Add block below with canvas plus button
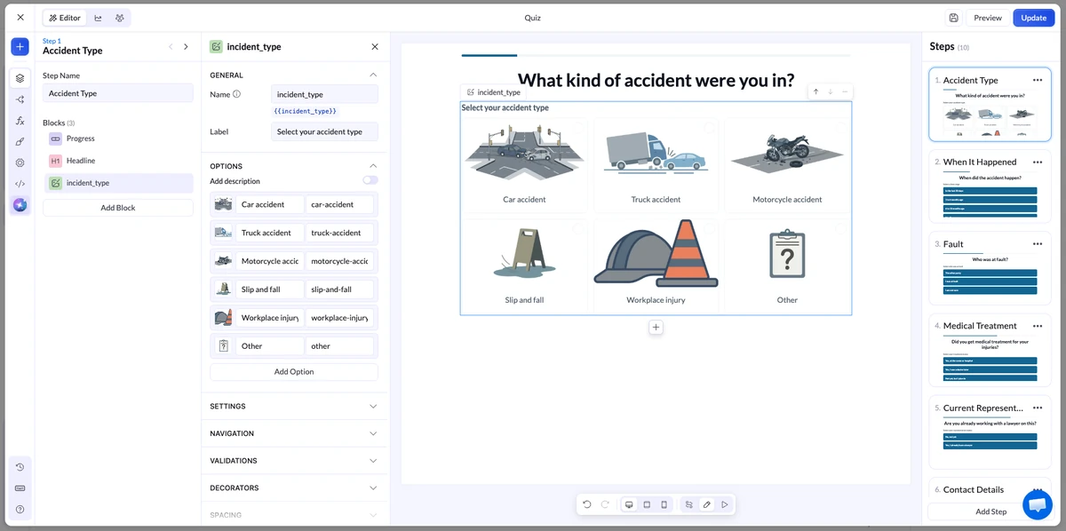 (x=656, y=328)
